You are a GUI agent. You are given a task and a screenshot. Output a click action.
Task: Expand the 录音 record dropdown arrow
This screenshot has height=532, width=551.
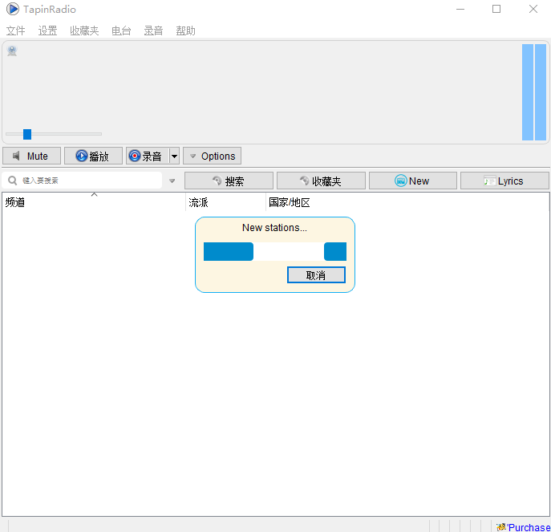coord(174,156)
